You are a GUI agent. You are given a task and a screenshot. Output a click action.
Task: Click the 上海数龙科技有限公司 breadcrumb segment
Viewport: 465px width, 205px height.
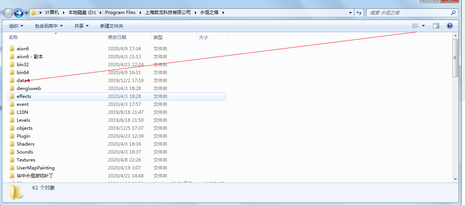coord(168,12)
